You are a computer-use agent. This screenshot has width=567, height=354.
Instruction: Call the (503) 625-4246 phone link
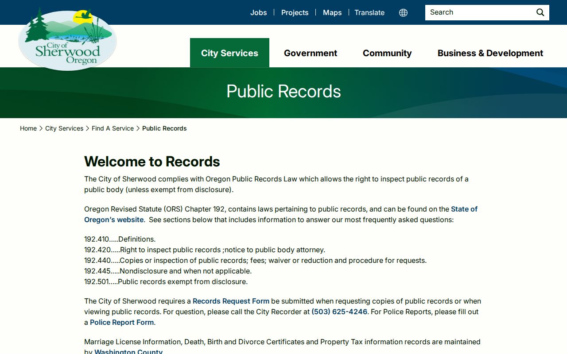(x=339, y=312)
